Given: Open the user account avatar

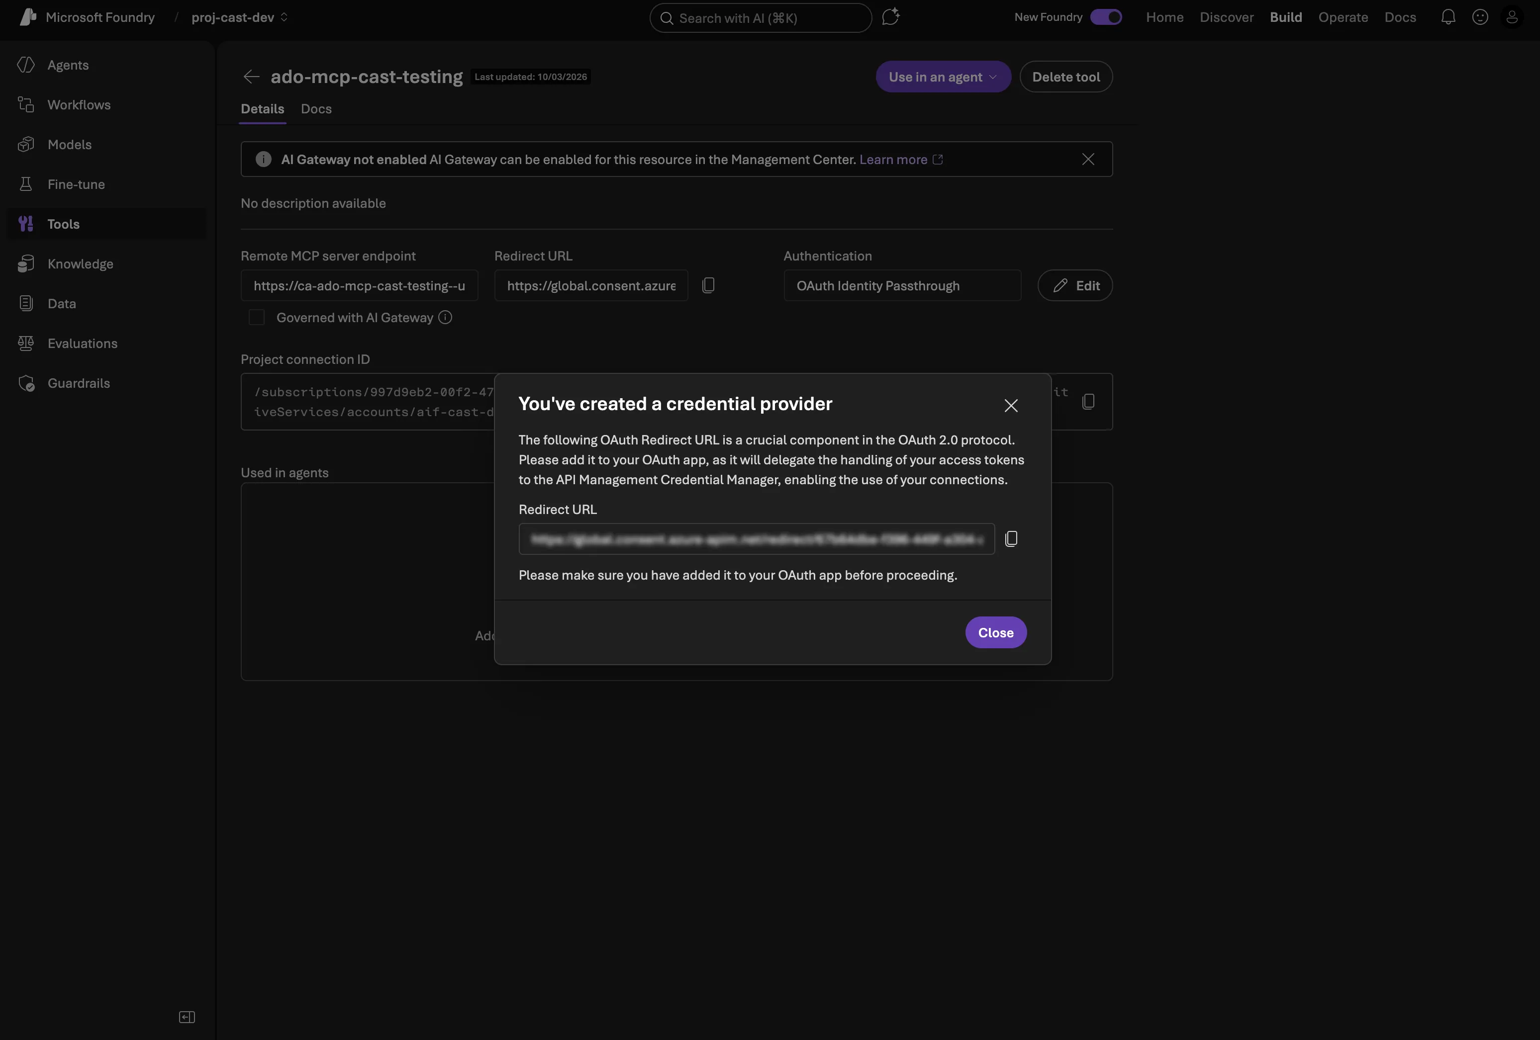Looking at the screenshot, I should coord(1512,17).
